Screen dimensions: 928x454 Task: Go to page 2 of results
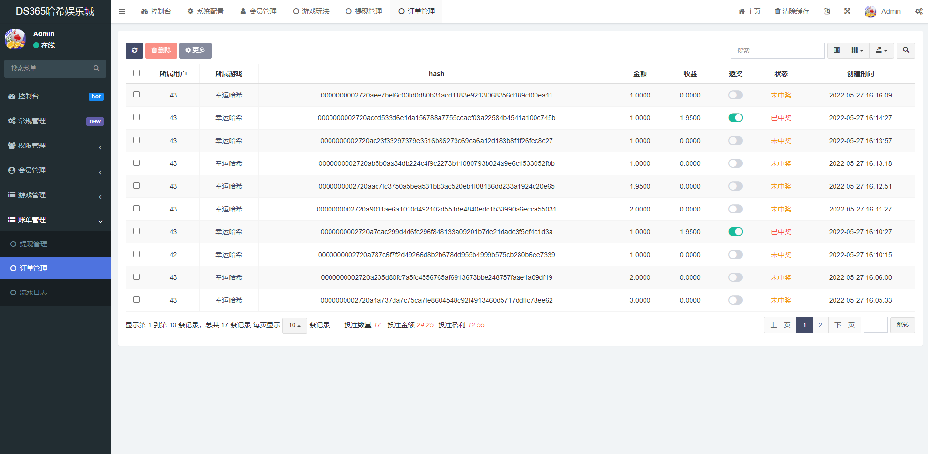[x=820, y=325]
